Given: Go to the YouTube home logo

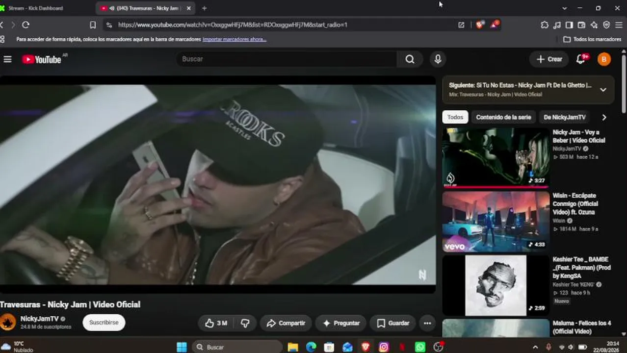Looking at the screenshot, I should 42,59.
